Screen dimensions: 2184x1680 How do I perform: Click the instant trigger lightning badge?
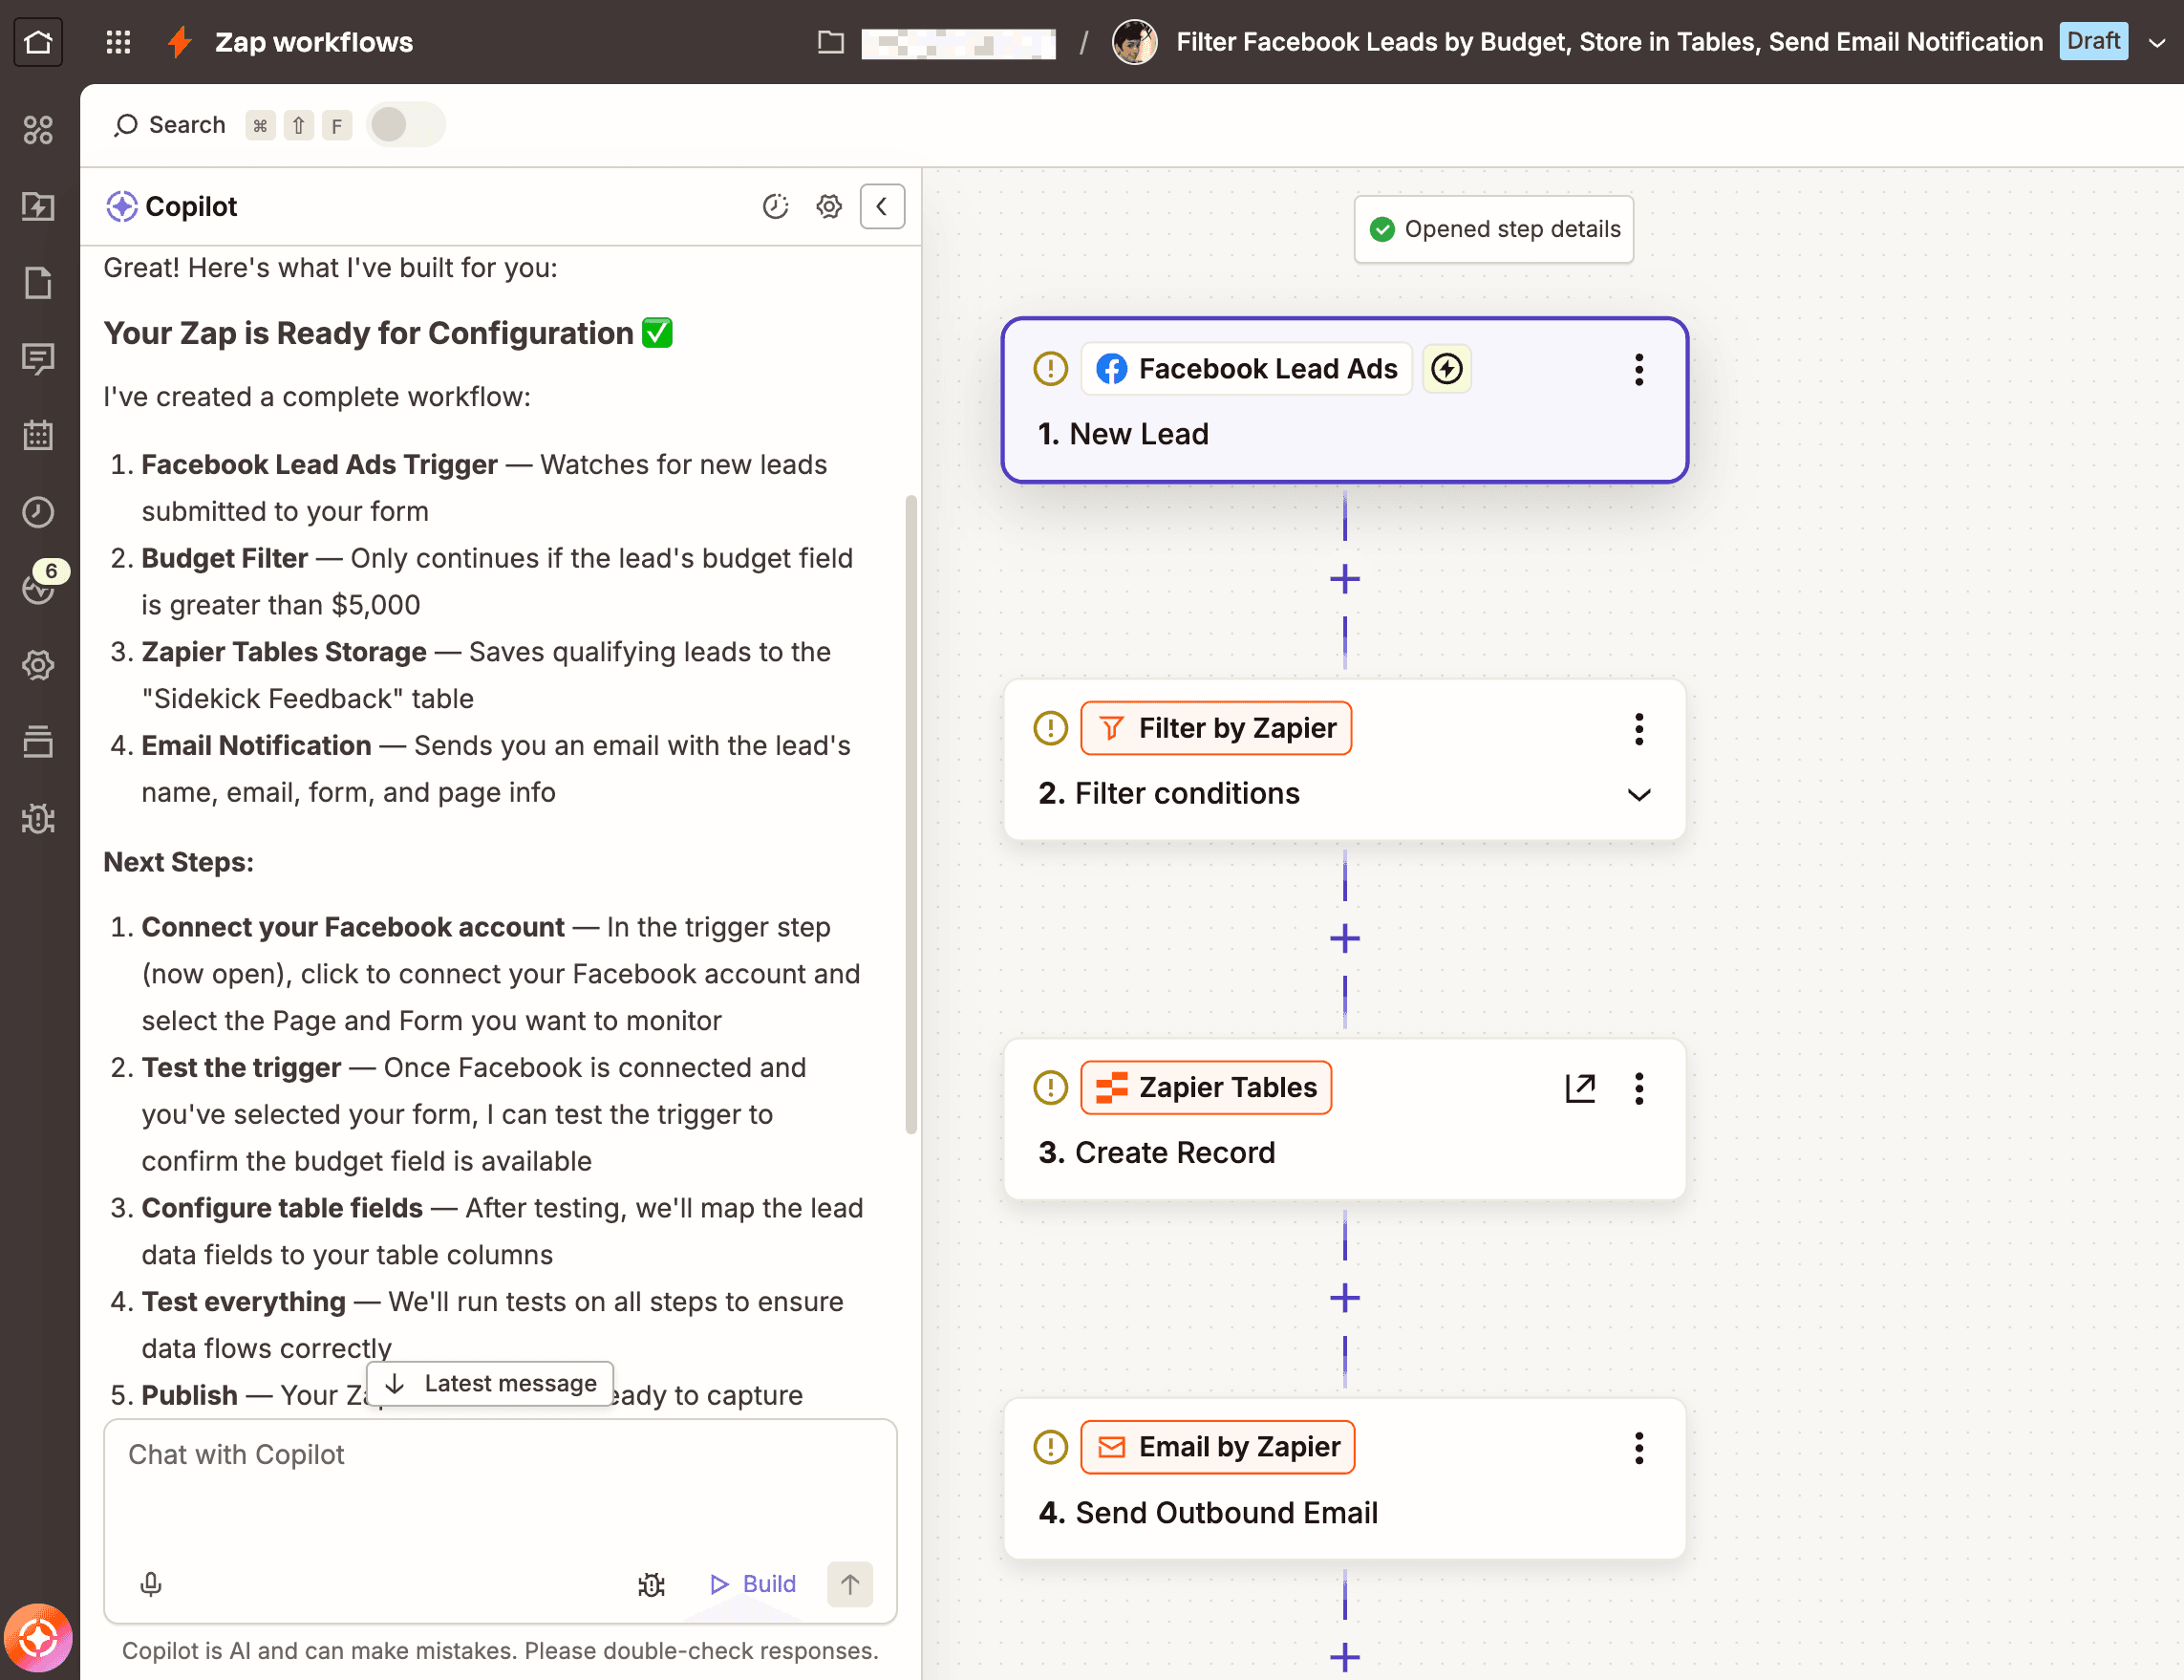point(1446,369)
